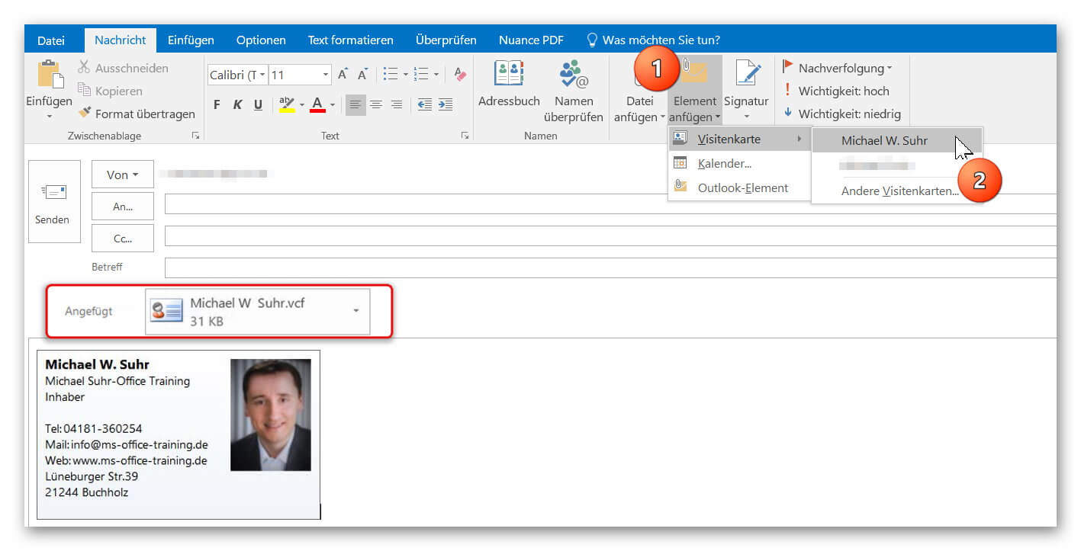Decrease indent icon
The image size is (1081, 551).
coord(425,105)
